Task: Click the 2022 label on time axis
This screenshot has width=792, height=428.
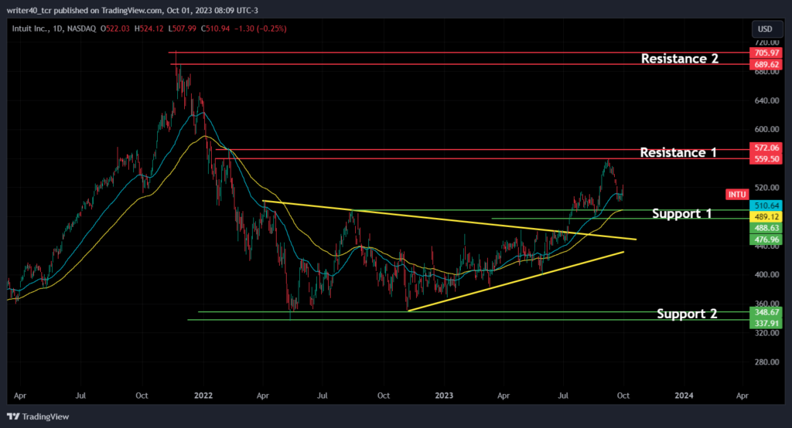Action: (x=203, y=396)
